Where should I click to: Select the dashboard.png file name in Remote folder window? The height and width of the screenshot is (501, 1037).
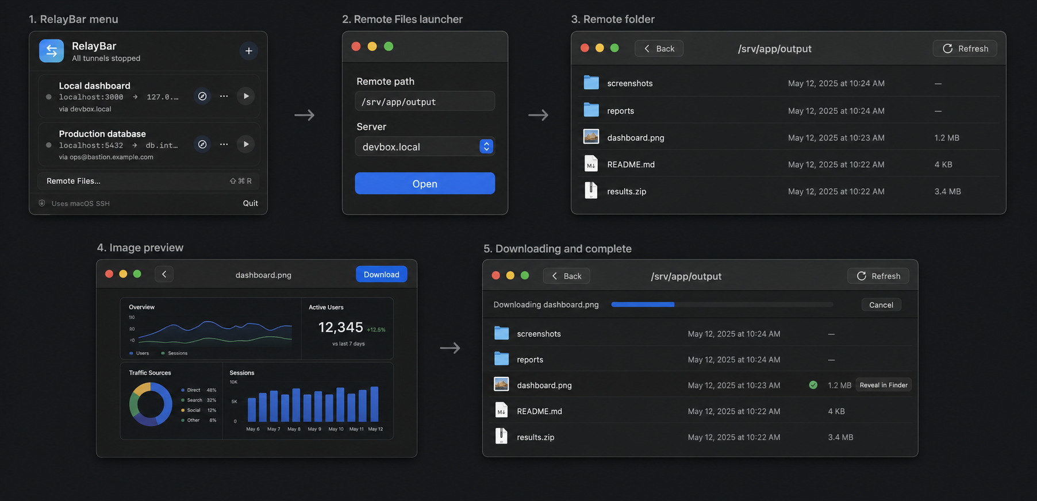point(636,138)
